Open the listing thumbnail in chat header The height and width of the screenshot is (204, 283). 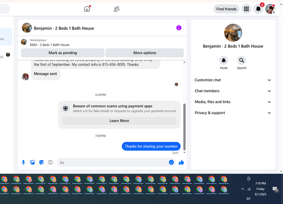pos(27,28)
